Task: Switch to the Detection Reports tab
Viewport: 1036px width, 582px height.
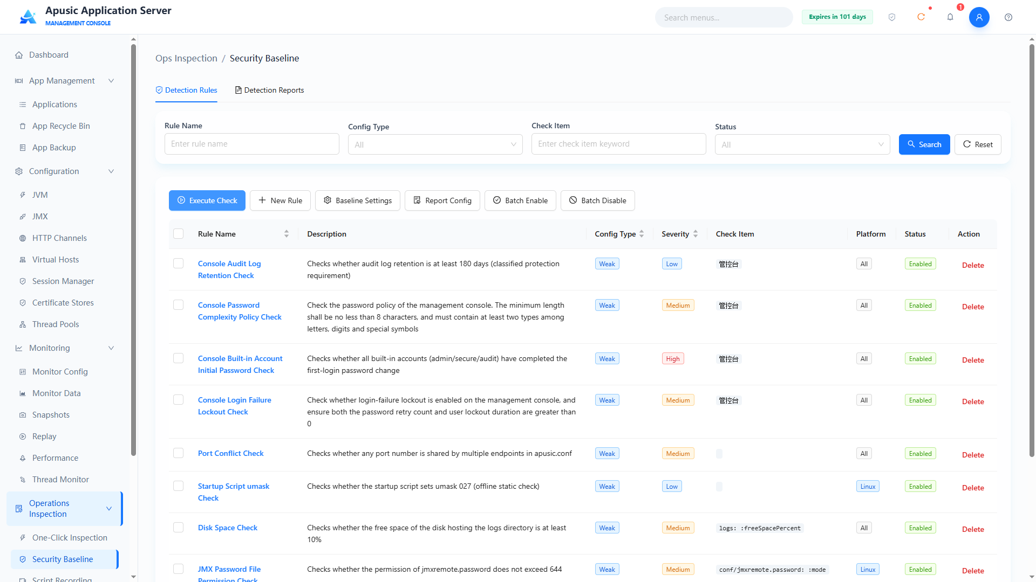Action: 269,90
